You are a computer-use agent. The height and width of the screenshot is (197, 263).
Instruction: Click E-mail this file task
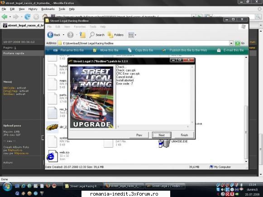pos(230,50)
